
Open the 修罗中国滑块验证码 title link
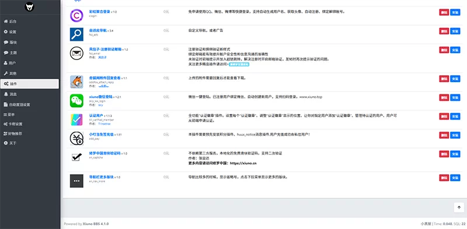(x=104, y=153)
